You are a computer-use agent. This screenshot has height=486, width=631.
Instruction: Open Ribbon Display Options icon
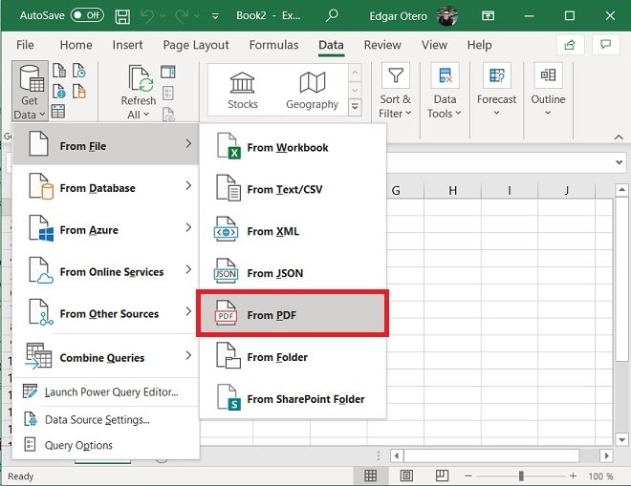point(488,16)
